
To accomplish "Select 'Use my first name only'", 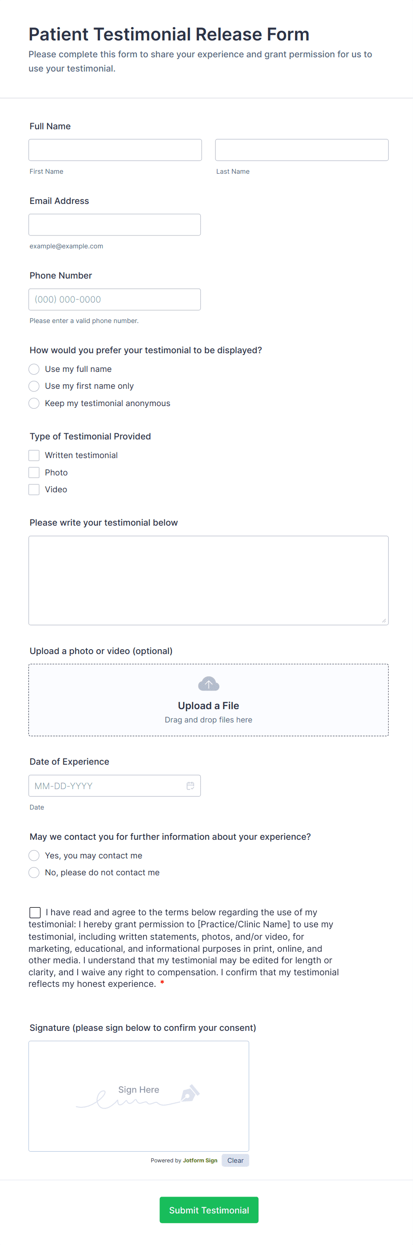I will click(34, 386).
